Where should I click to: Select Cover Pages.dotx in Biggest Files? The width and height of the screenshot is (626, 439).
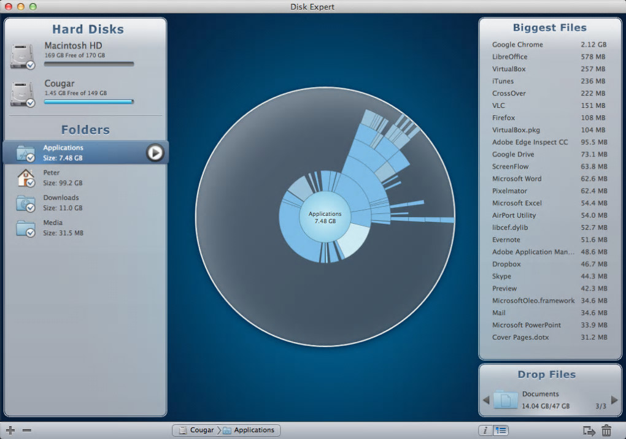tap(549, 337)
